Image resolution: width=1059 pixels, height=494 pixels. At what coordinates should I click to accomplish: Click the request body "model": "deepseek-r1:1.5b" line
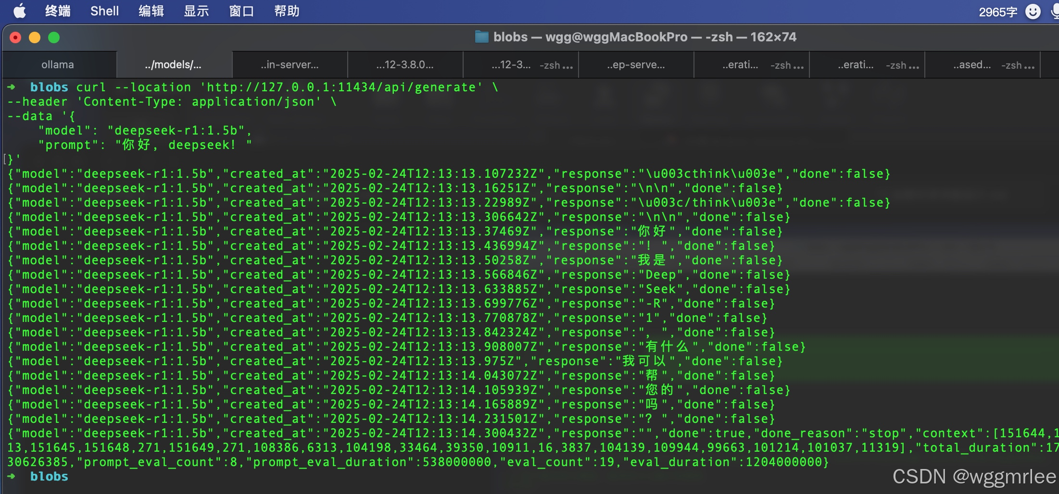point(145,131)
